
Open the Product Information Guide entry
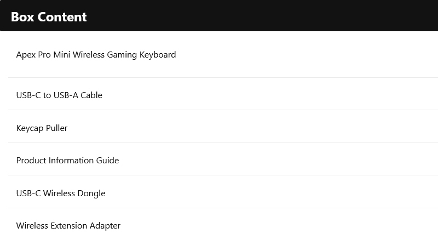[x=223, y=159]
